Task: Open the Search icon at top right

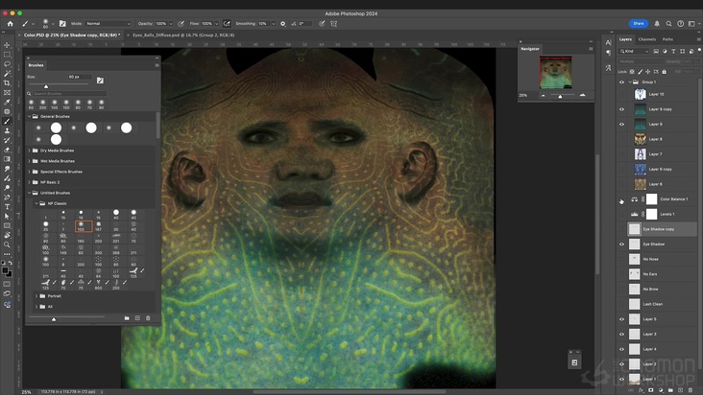Action: (x=668, y=24)
